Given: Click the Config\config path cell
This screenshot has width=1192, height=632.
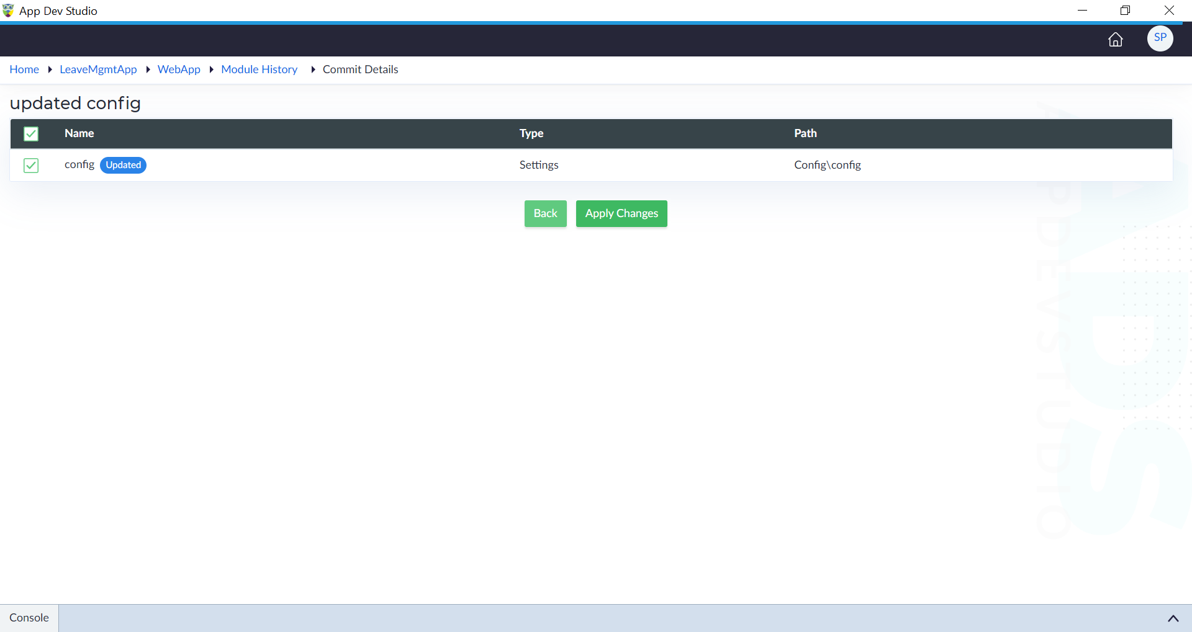Looking at the screenshot, I should 828,165.
